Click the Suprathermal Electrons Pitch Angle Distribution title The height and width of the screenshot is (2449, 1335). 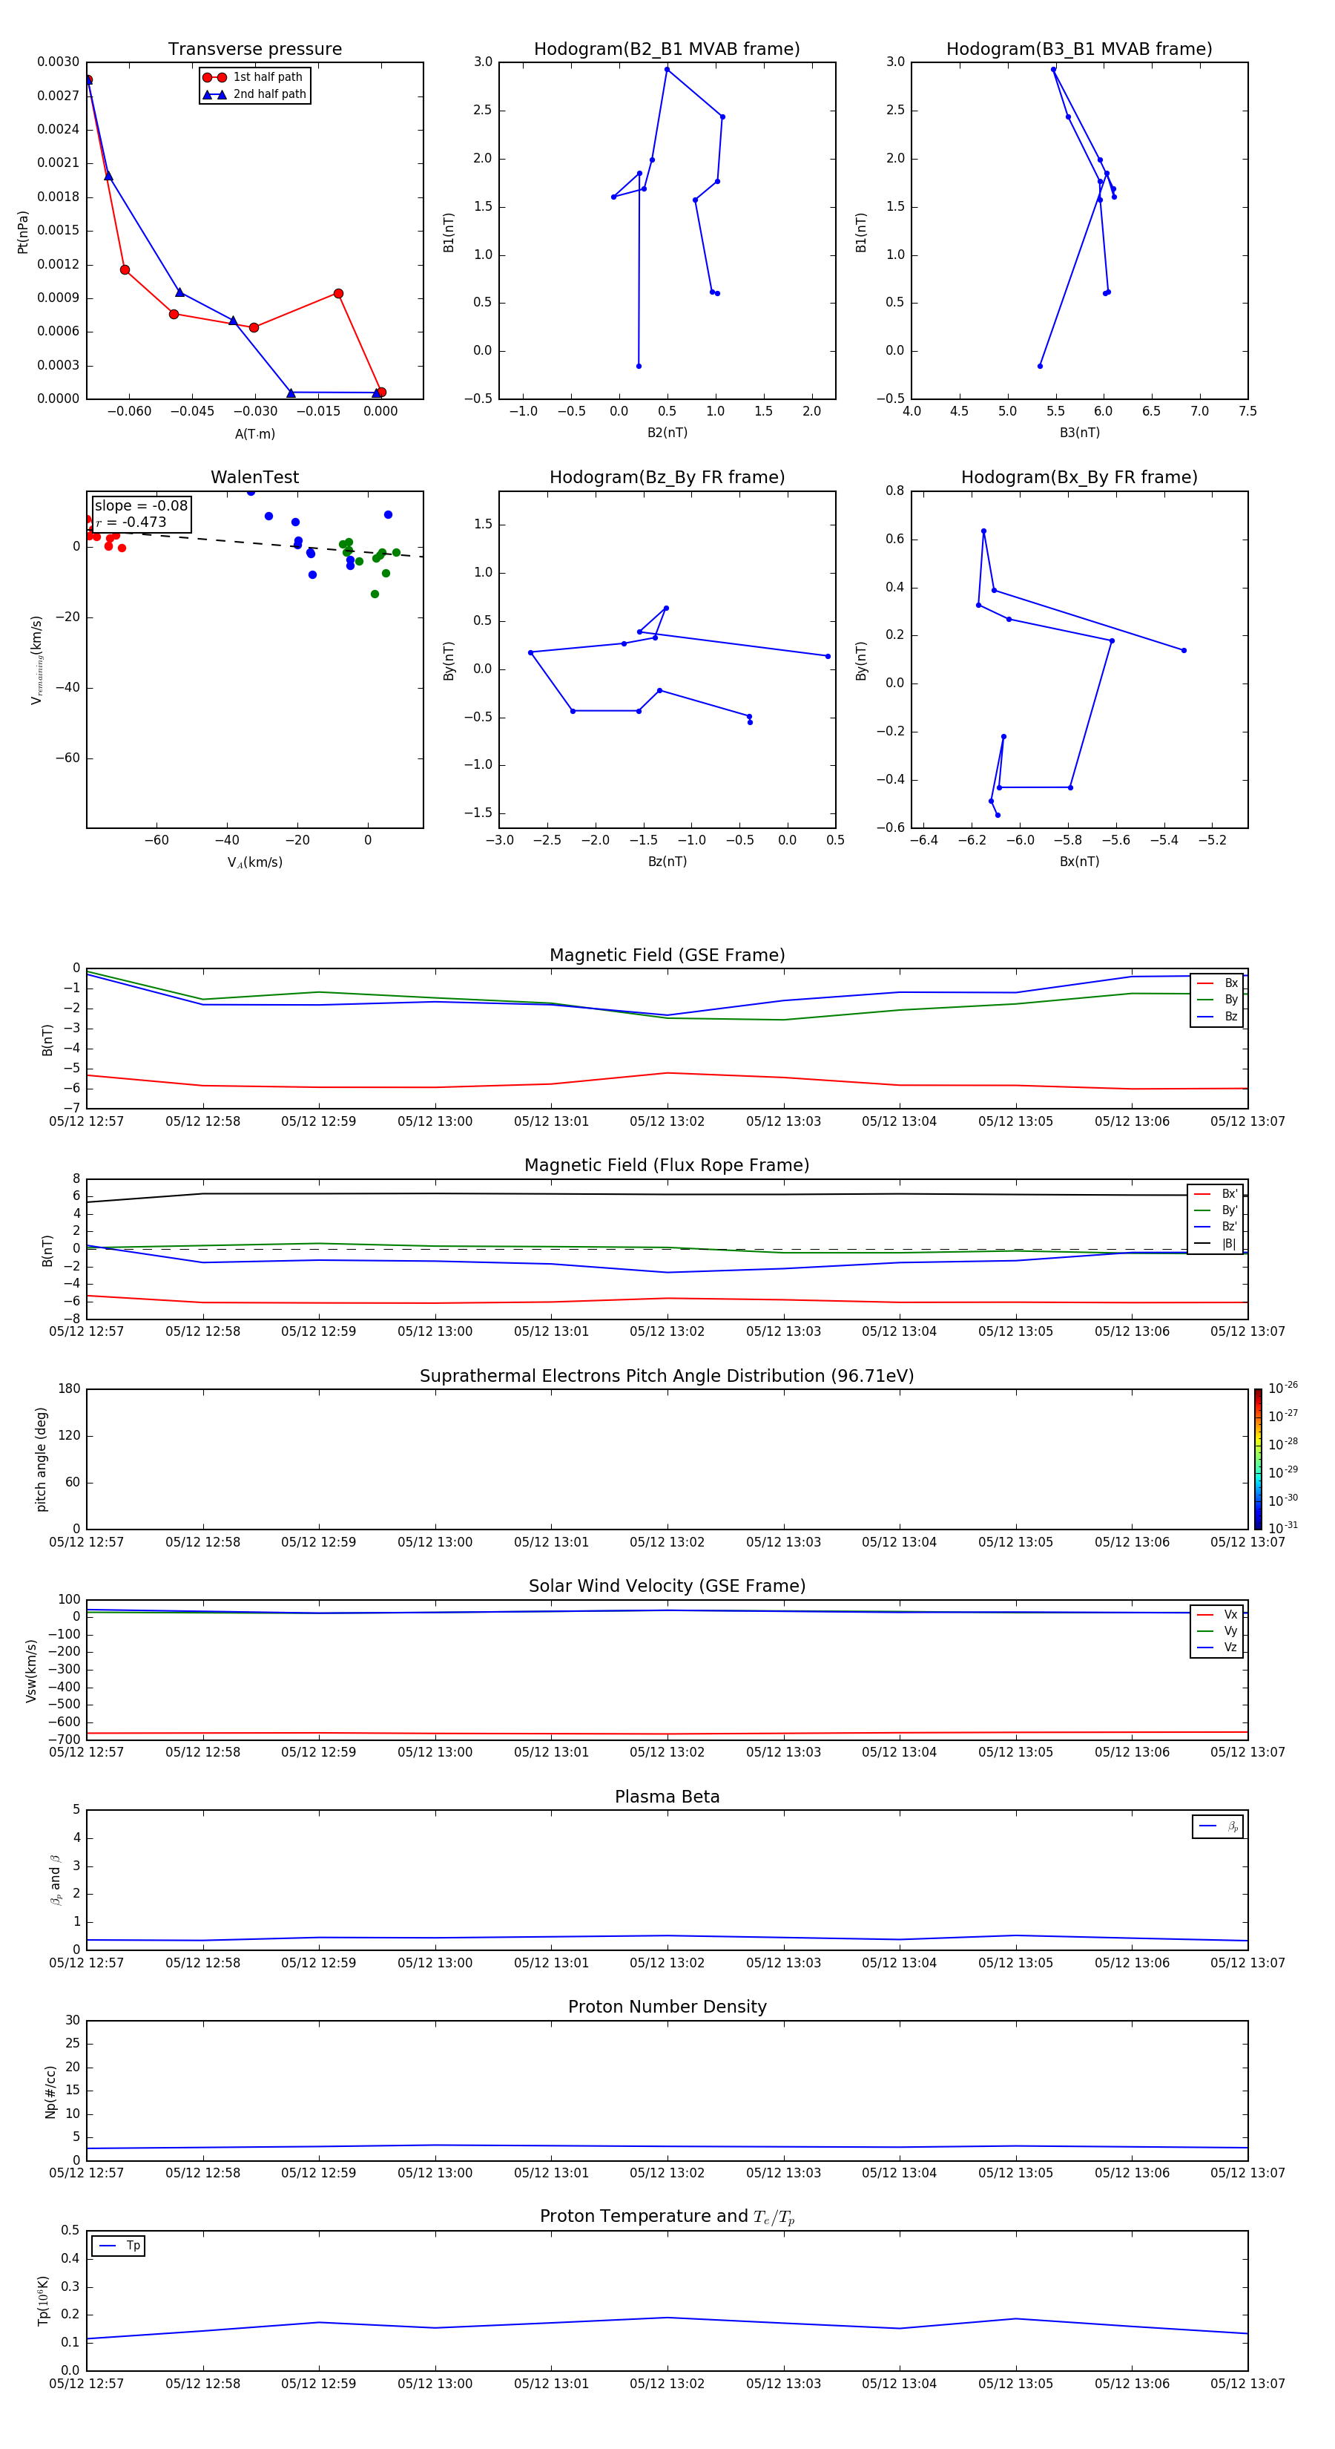[x=667, y=1377]
